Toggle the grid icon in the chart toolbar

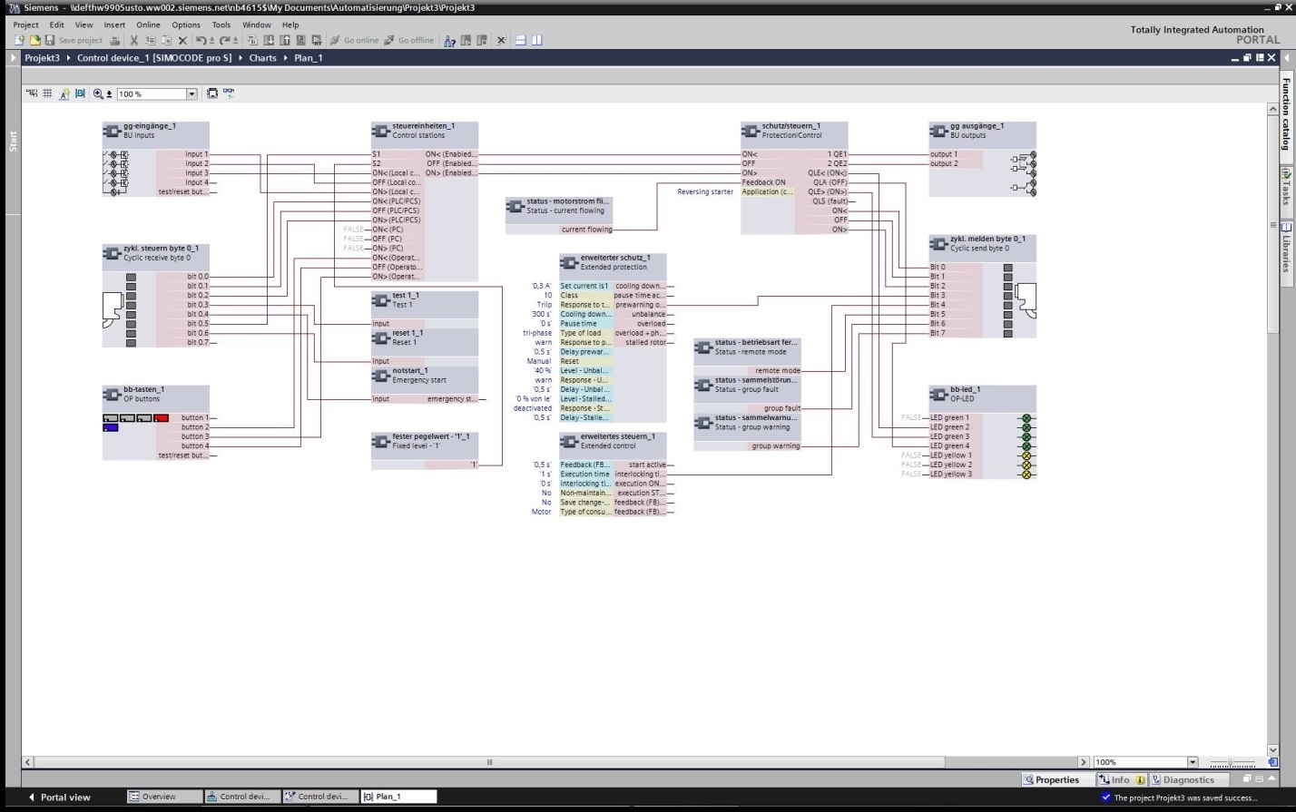click(48, 93)
